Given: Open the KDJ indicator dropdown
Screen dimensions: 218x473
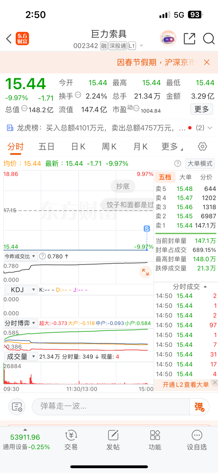Looking at the screenshot, I should (21, 290).
